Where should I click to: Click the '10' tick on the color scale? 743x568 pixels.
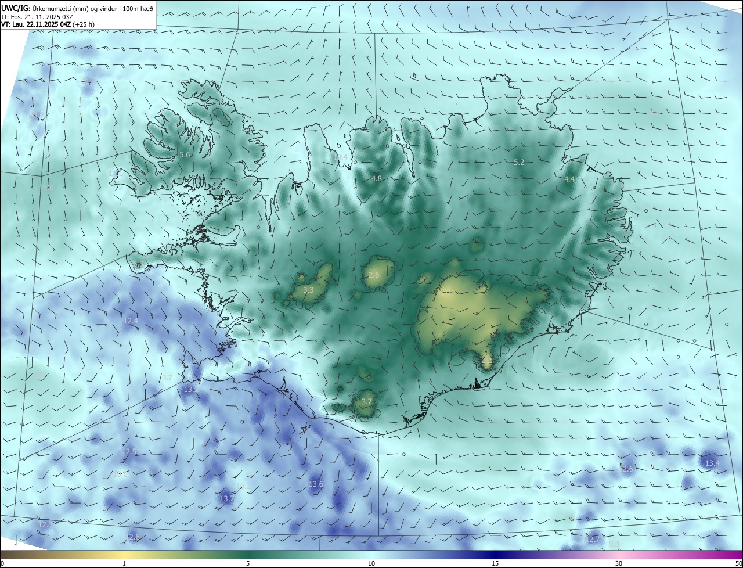tap(371, 563)
